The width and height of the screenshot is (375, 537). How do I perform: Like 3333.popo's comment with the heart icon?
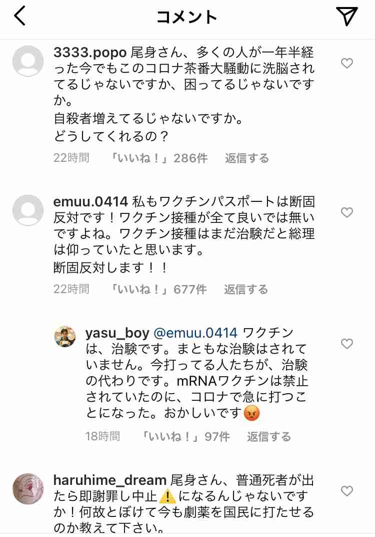pos(346,64)
